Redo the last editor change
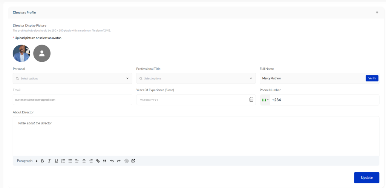Screen dimensions: 386x188 point(119,161)
